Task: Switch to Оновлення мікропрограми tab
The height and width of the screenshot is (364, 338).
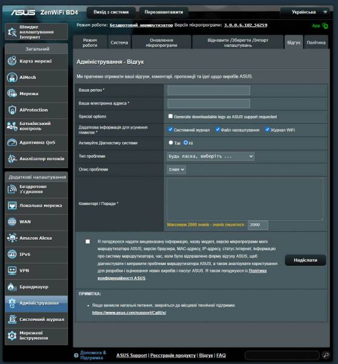Action: 161,42
